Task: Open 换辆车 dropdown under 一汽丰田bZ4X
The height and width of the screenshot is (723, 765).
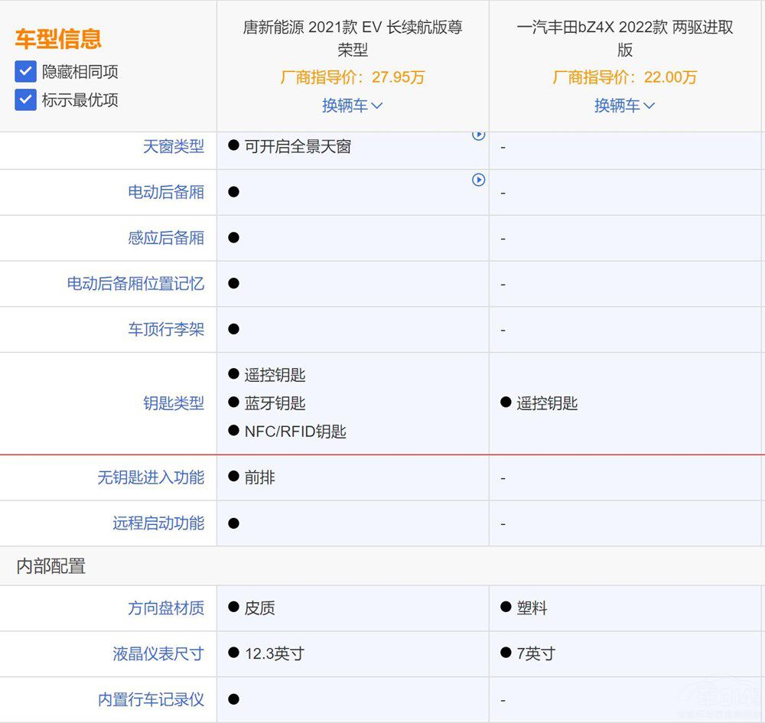Action: pos(625,106)
